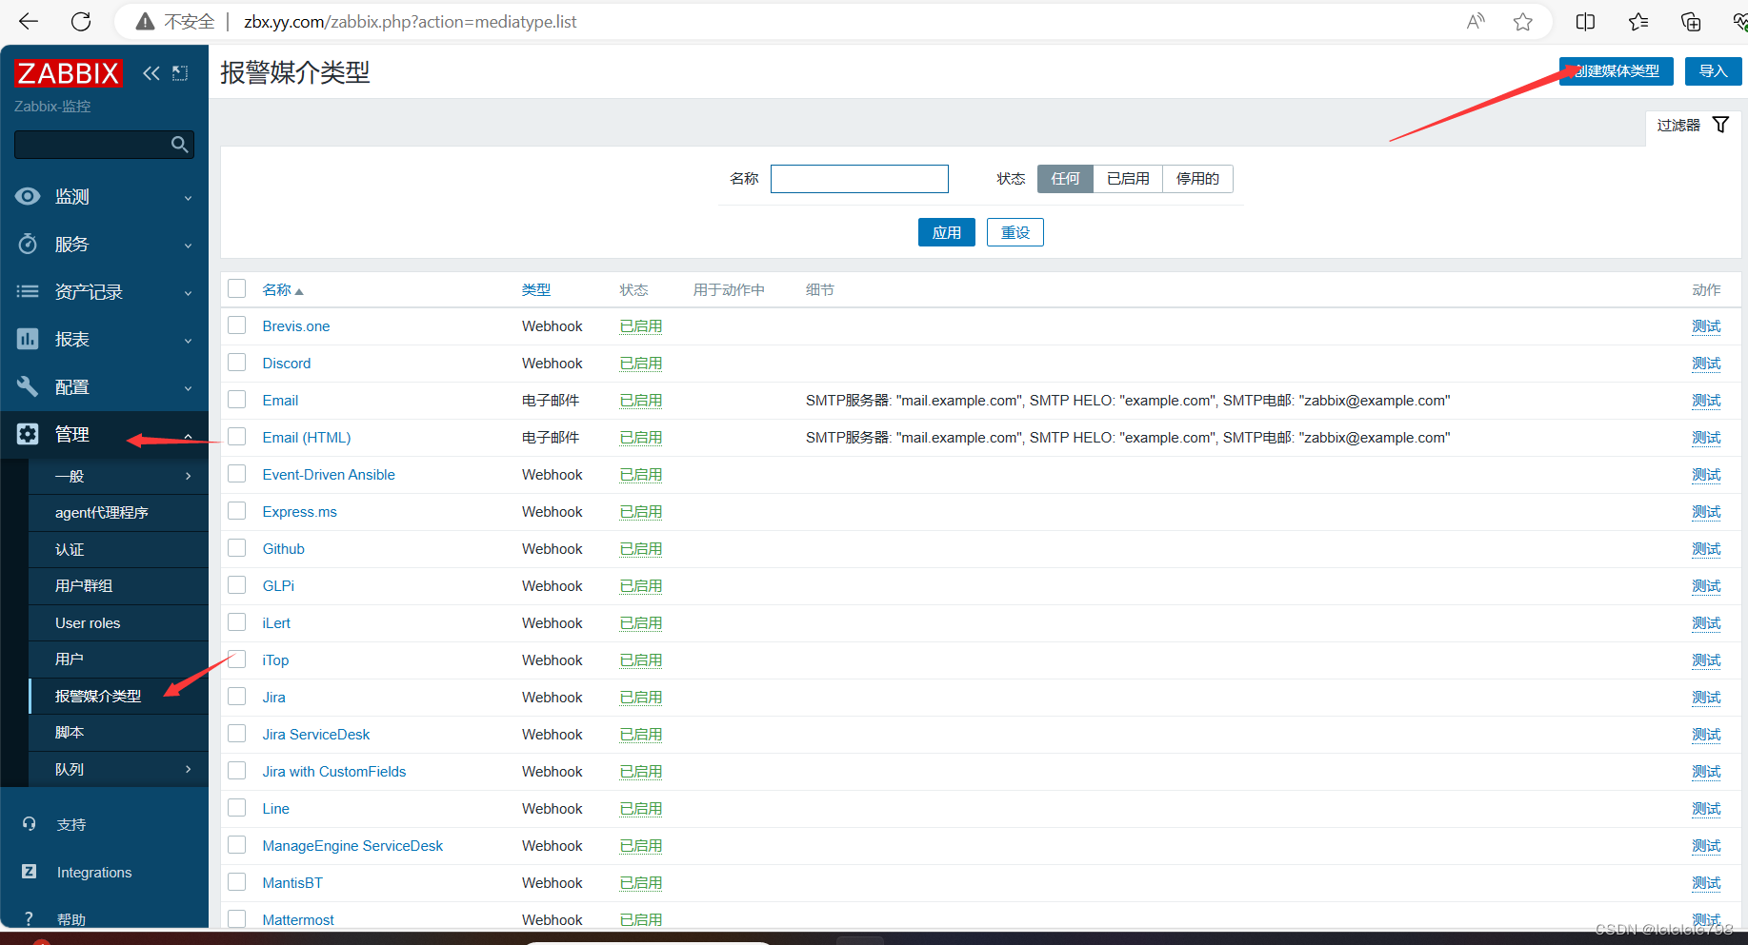Apply filter with 应用 button
The width and height of the screenshot is (1748, 945).
(x=946, y=232)
